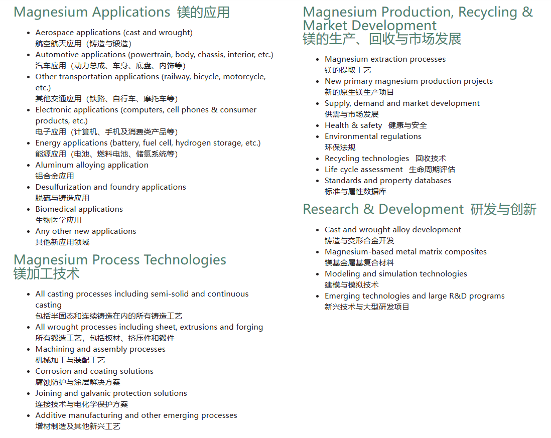Image resolution: width=551 pixels, height=438 pixels.
Task: Click the "Magnesium Process Technologies" heading
Action: point(119,260)
